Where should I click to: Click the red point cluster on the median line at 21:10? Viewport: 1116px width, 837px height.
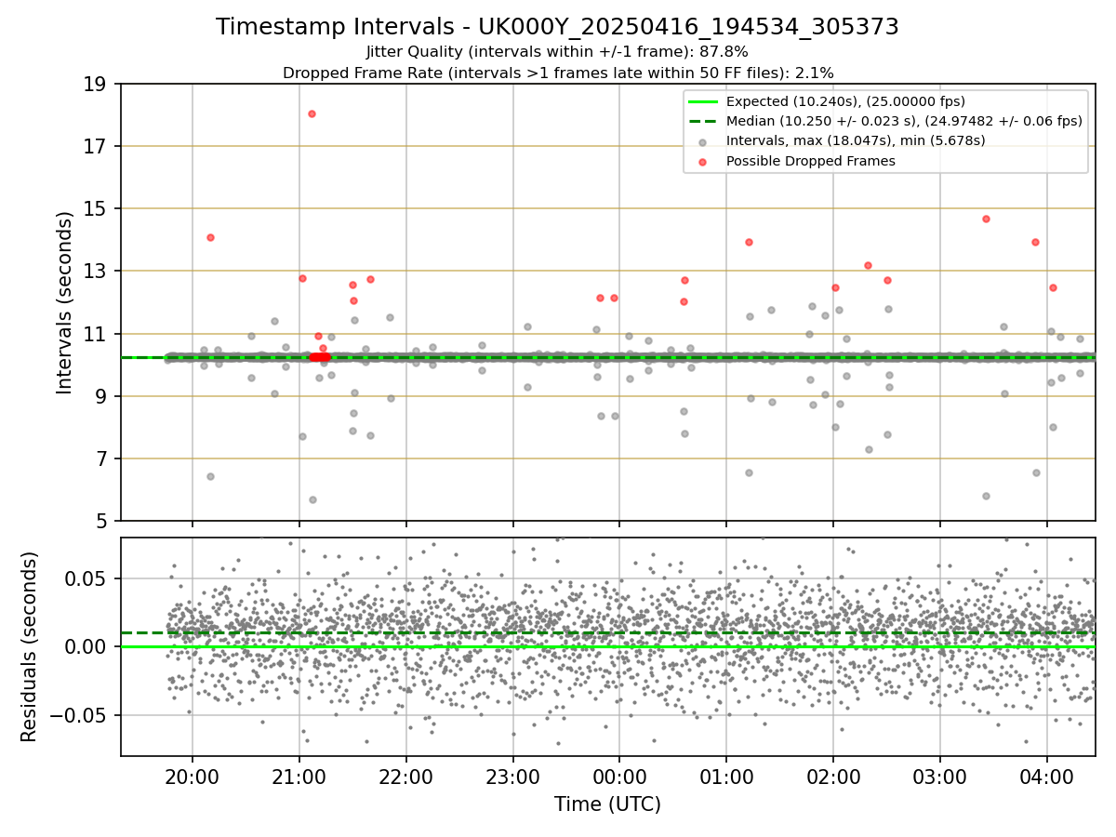click(319, 357)
